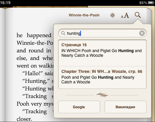Tap bold Hunting in first result
Image resolution: width=155 pixels, height=122 pixels.
126,51
